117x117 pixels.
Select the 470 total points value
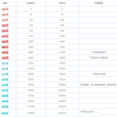click(62, 25)
